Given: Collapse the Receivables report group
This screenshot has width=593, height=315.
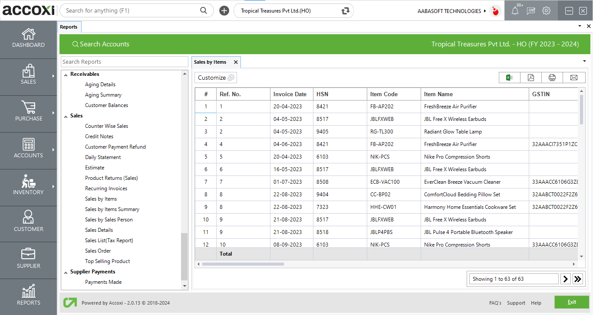Looking at the screenshot, I should (66, 75).
